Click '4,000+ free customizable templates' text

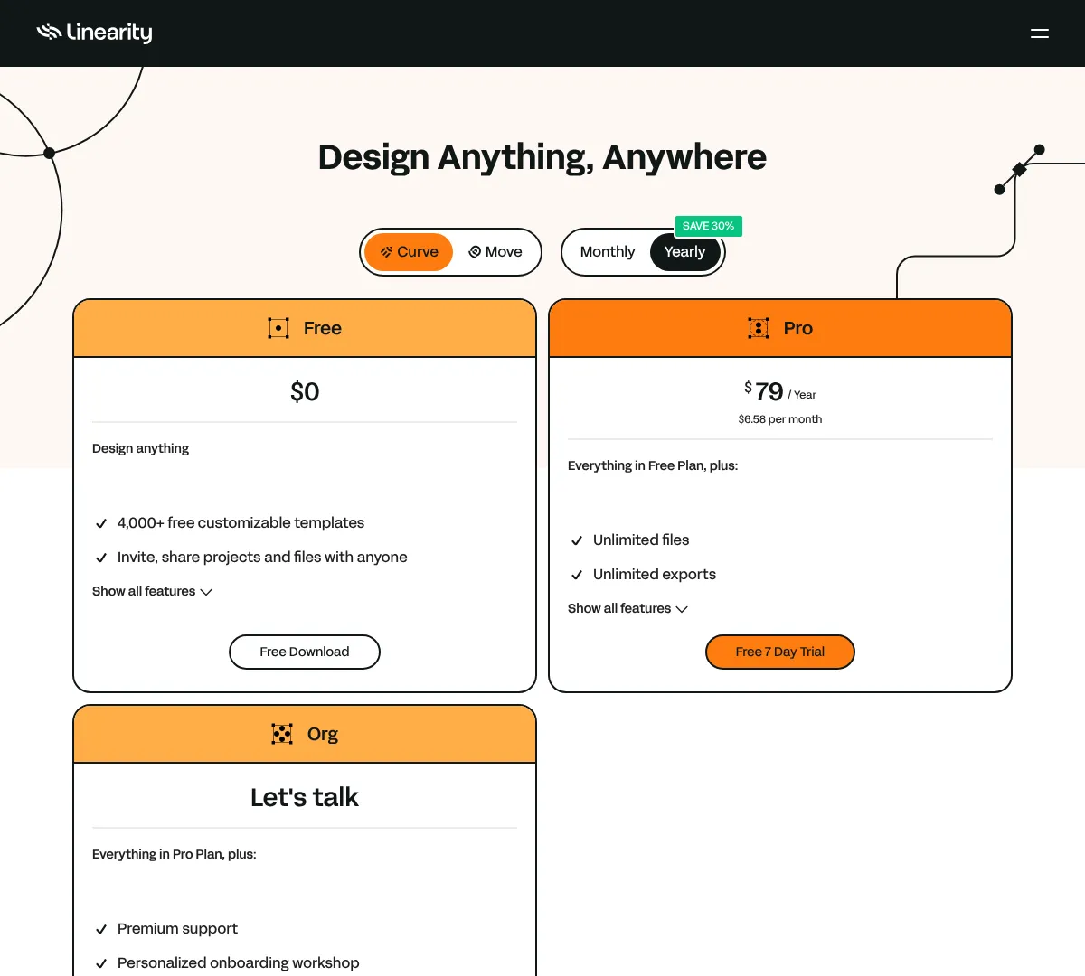pyautogui.click(x=241, y=522)
